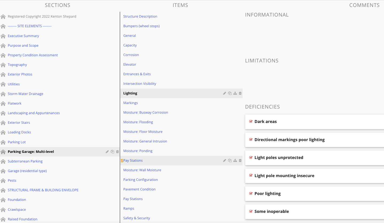384x223 pixels.
Task: Open the Capacity item
Action: [130, 45]
